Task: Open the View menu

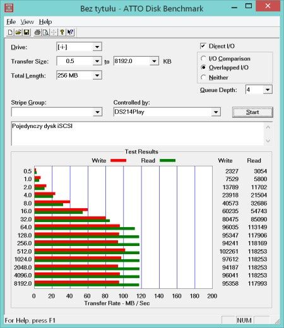Action: click(x=27, y=21)
